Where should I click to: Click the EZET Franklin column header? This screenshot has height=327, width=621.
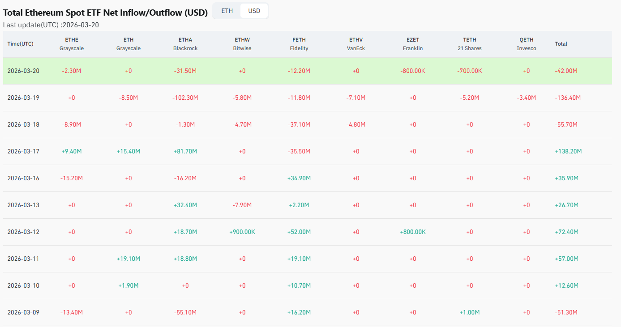click(413, 44)
